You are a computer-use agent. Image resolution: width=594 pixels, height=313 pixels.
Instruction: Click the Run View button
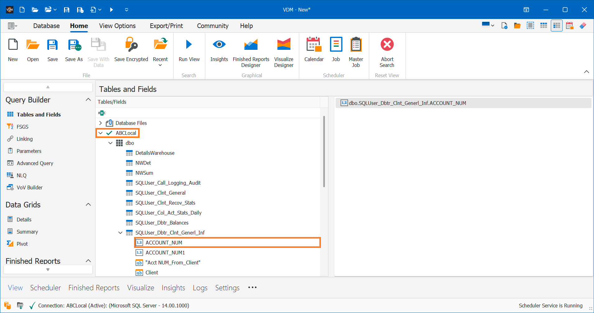pyautogui.click(x=189, y=50)
